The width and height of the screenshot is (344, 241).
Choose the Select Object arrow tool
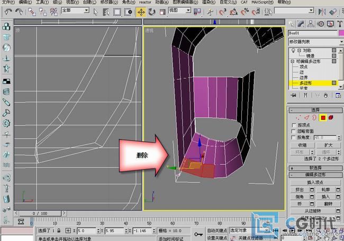[x=95, y=12]
